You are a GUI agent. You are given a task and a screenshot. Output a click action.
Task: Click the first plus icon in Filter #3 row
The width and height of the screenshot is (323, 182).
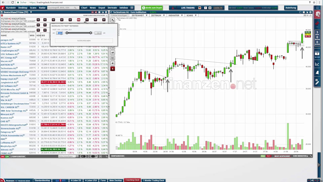pyautogui.click(x=38, y=30)
